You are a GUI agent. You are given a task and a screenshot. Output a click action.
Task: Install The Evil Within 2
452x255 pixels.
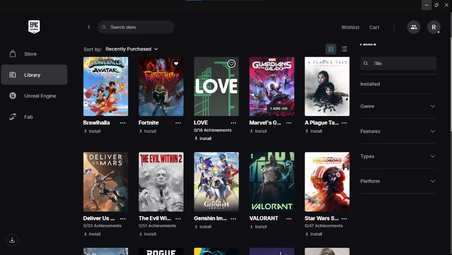148,234
